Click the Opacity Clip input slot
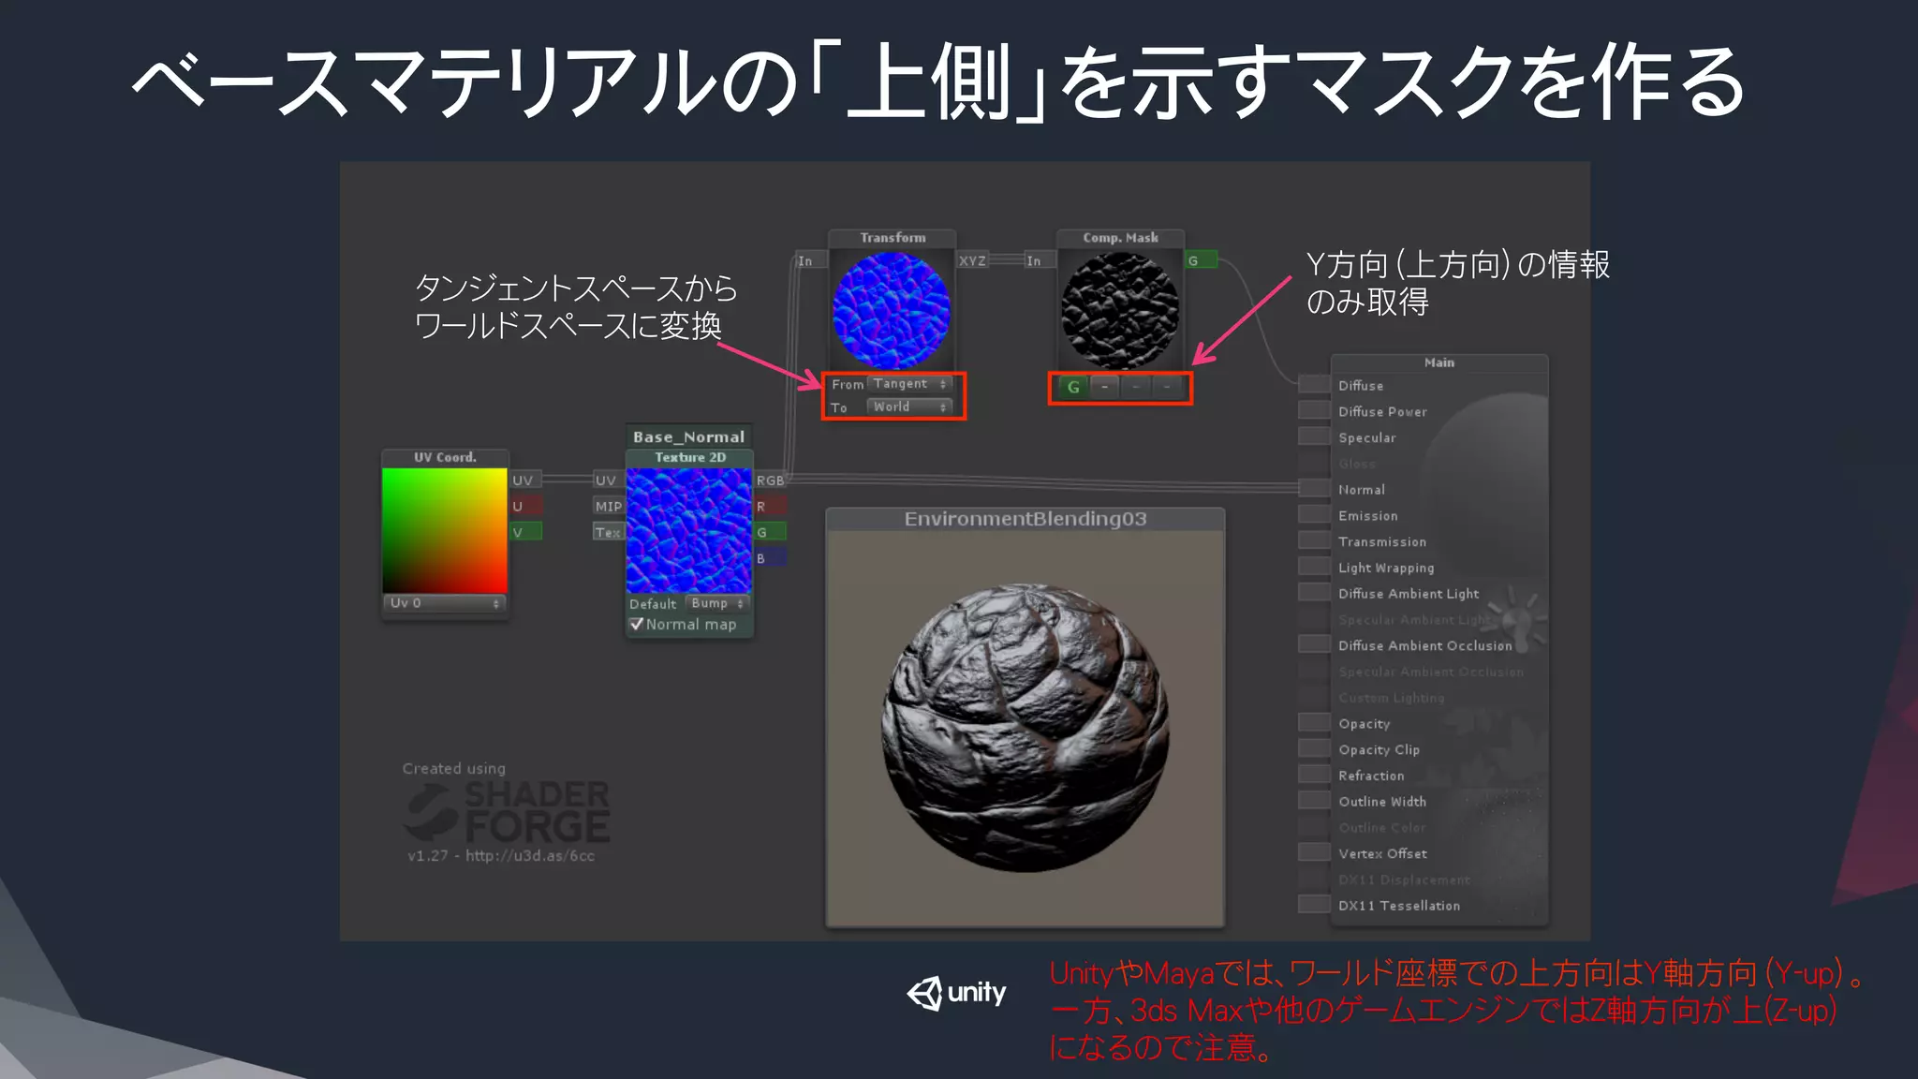The height and width of the screenshot is (1079, 1918). click(x=1315, y=748)
